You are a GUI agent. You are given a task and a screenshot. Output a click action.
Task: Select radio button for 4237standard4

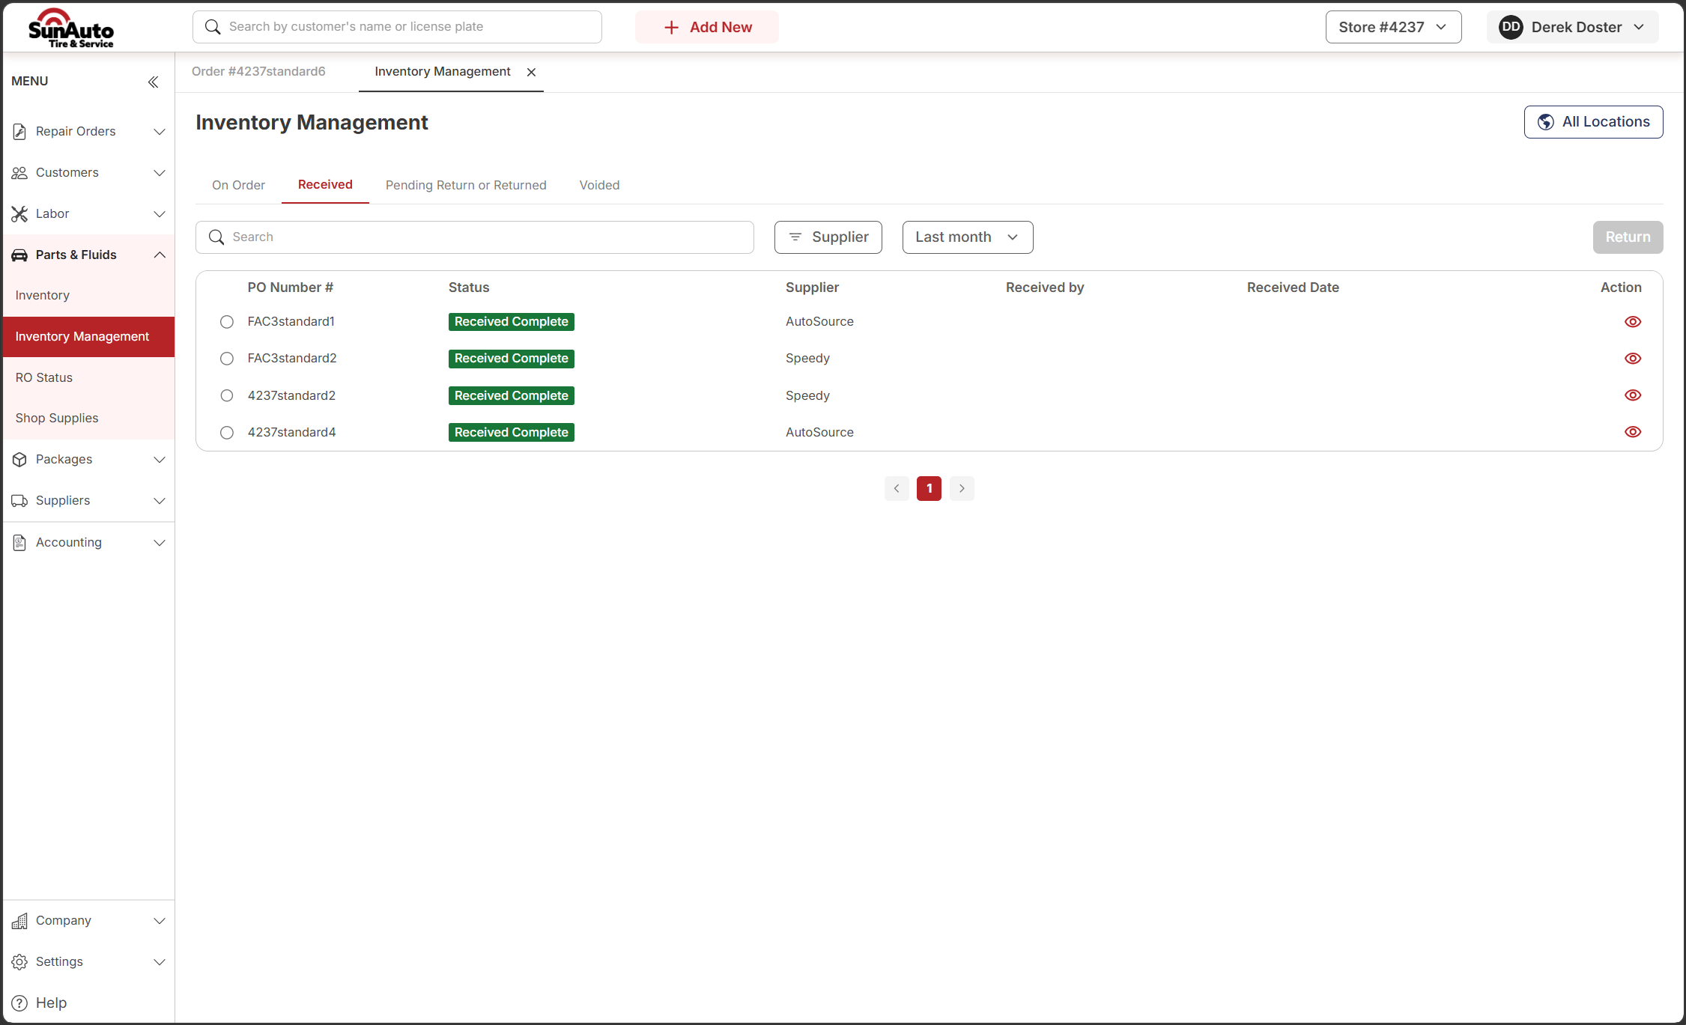click(x=227, y=433)
